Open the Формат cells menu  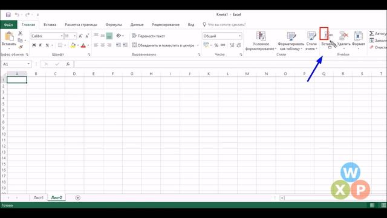point(359,40)
